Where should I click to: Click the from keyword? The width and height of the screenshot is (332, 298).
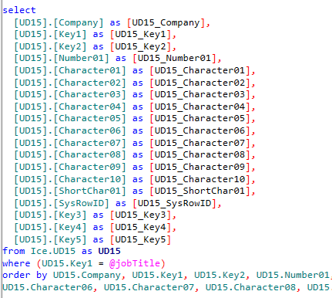point(14,251)
